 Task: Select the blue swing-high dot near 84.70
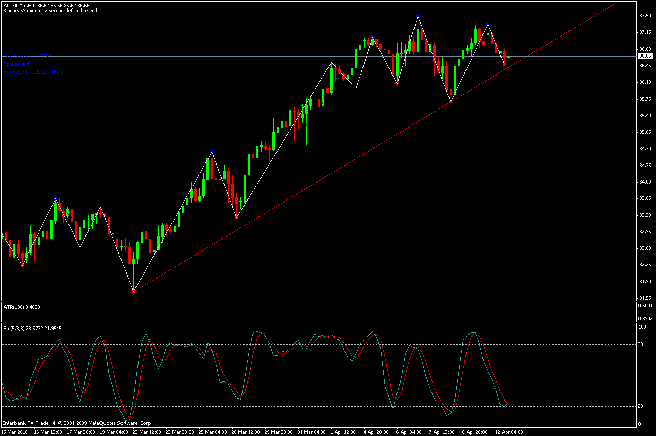(211, 152)
